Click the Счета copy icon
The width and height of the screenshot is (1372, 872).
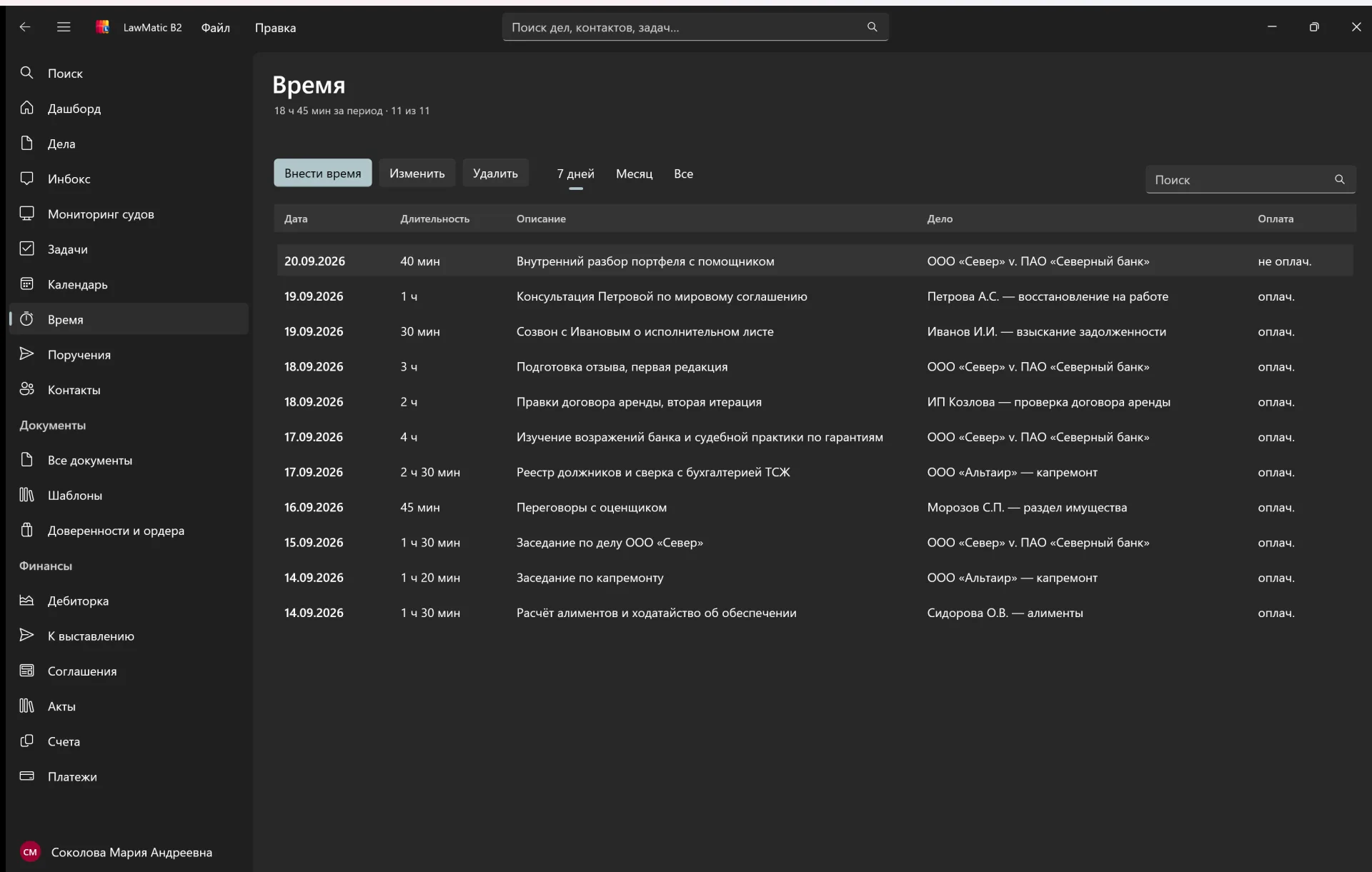[x=26, y=741]
